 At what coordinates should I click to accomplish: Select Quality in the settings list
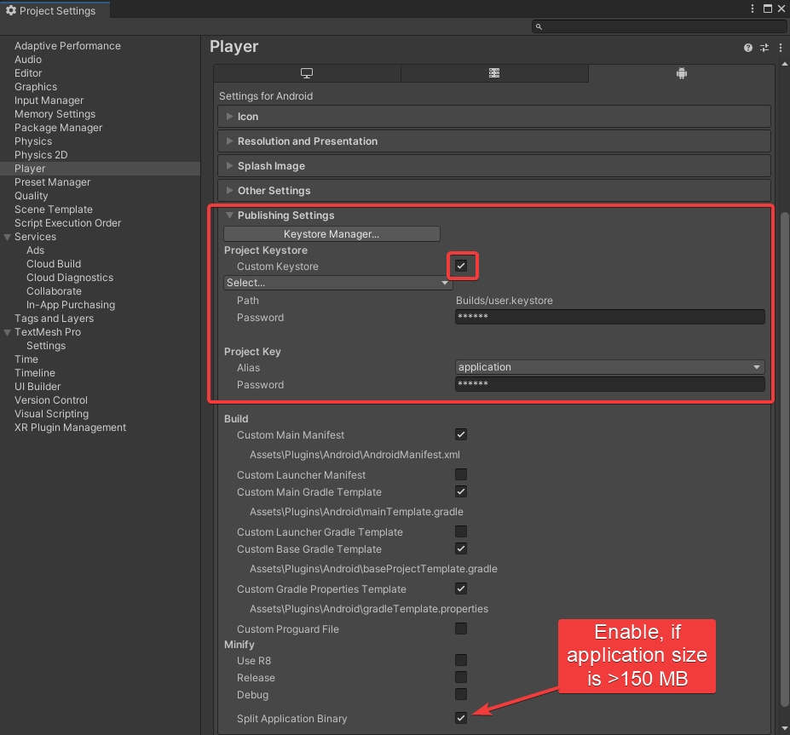pyautogui.click(x=32, y=196)
